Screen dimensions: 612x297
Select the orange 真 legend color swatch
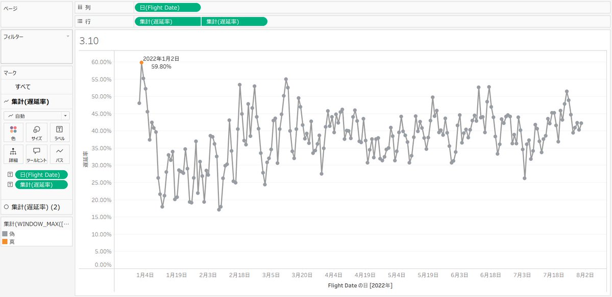click(x=5, y=241)
